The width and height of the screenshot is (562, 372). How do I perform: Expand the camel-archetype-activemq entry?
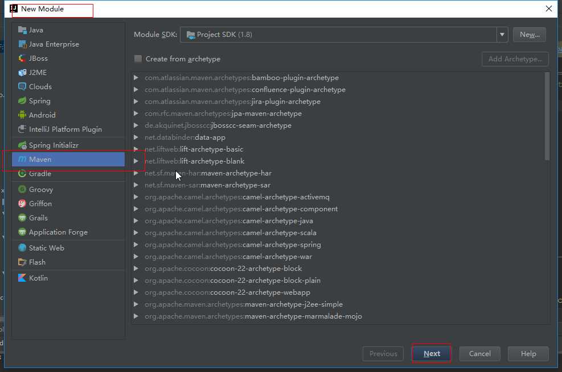pyautogui.click(x=136, y=197)
